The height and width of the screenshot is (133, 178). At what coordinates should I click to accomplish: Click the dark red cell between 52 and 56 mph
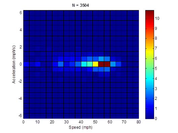point(101,64)
